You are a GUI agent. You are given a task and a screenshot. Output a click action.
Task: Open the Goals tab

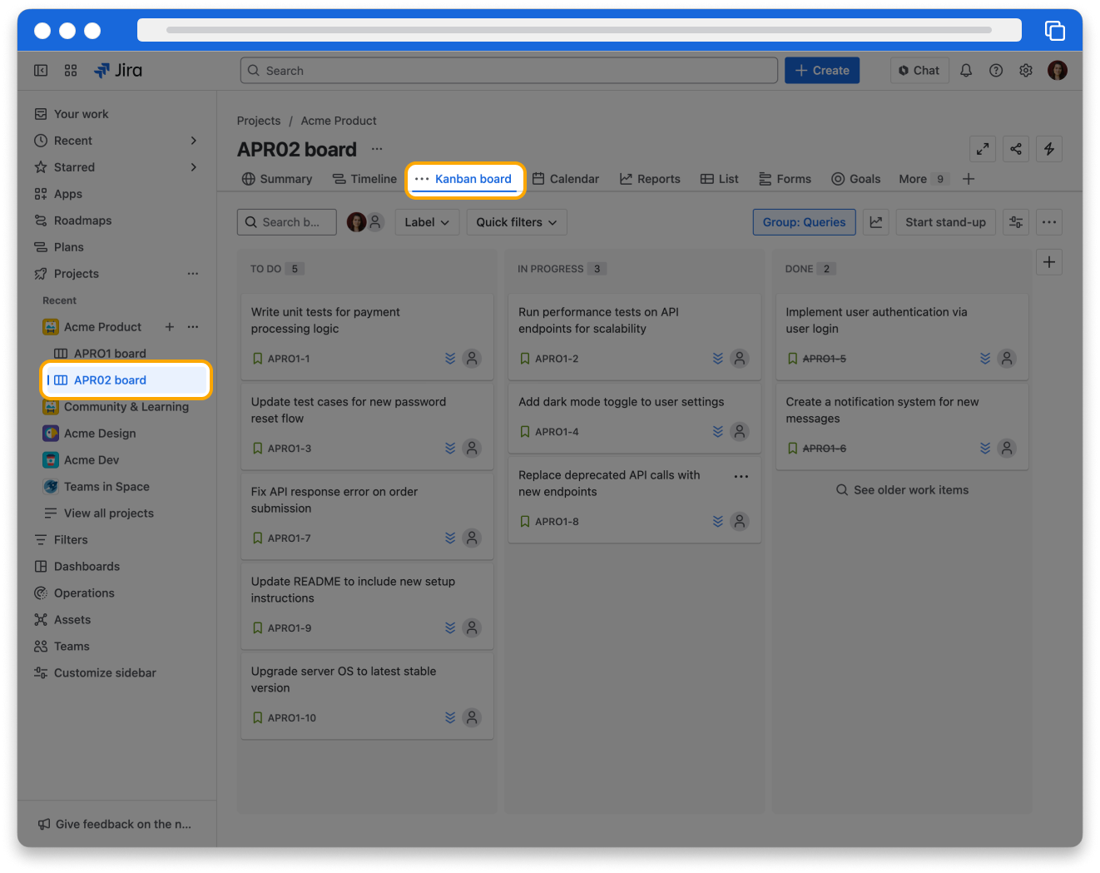click(x=856, y=179)
